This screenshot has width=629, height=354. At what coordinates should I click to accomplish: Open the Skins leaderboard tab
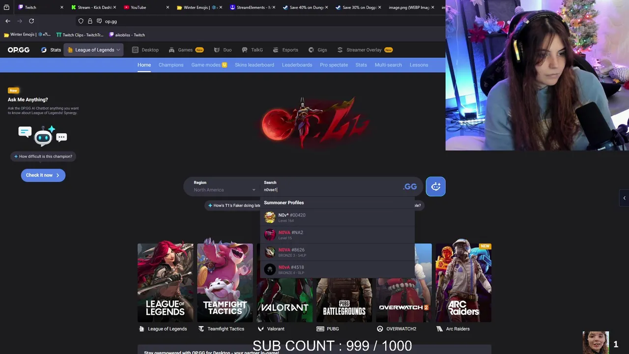pyautogui.click(x=255, y=65)
